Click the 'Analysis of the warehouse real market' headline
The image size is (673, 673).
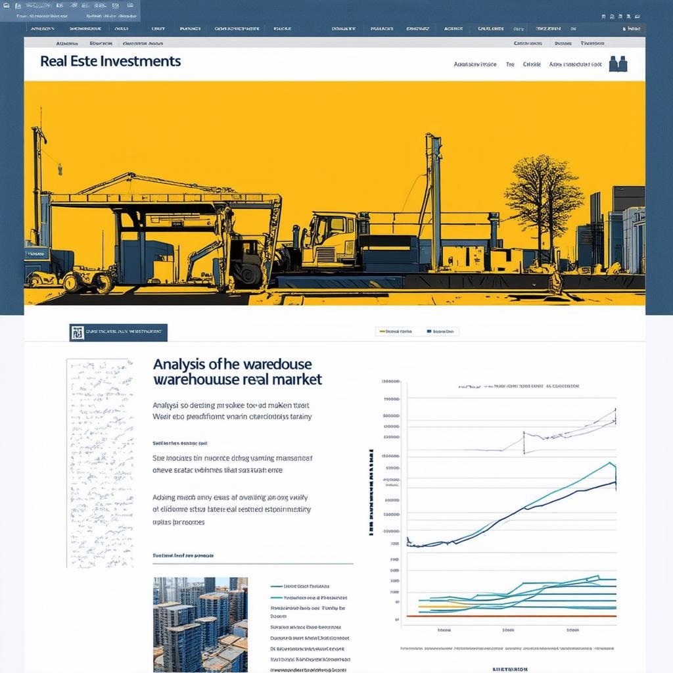tap(237, 372)
